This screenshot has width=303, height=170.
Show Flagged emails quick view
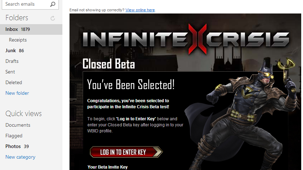pyautogui.click(x=14, y=136)
